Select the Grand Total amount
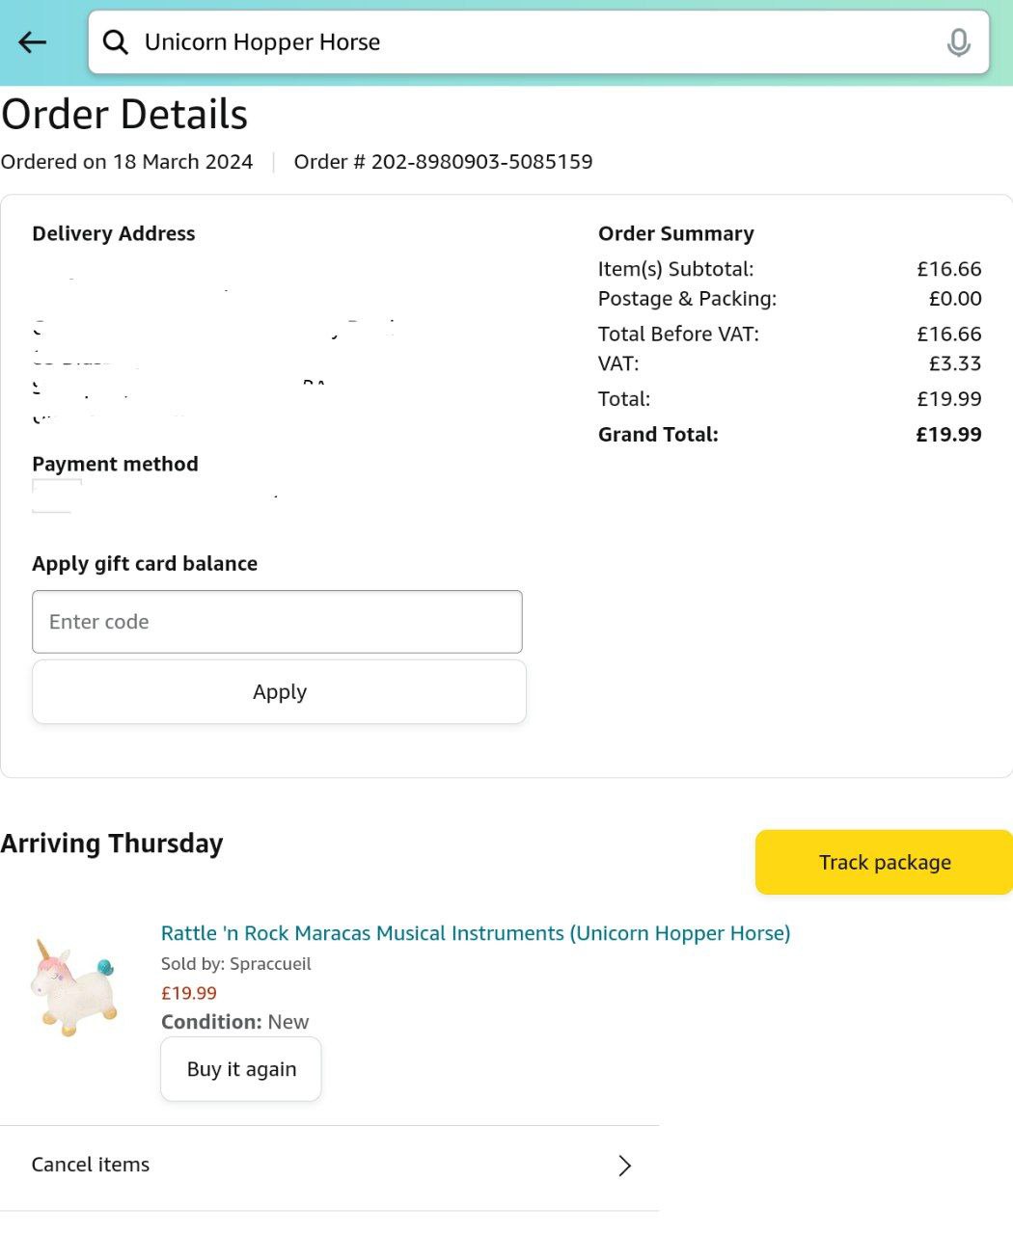 948,435
